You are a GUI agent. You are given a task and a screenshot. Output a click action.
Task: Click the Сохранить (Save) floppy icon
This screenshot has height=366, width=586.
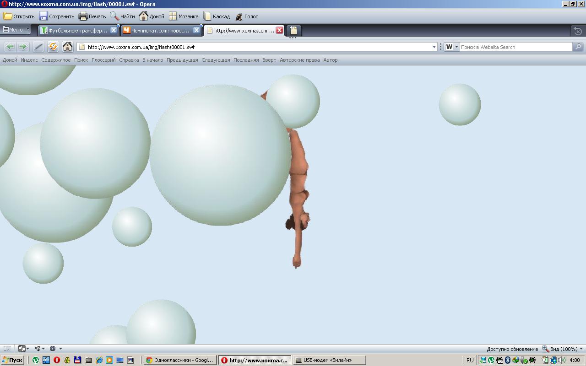point(43,16)
